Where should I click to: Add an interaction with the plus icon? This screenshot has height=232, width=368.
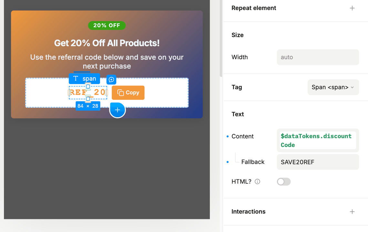tap(352, 212)
